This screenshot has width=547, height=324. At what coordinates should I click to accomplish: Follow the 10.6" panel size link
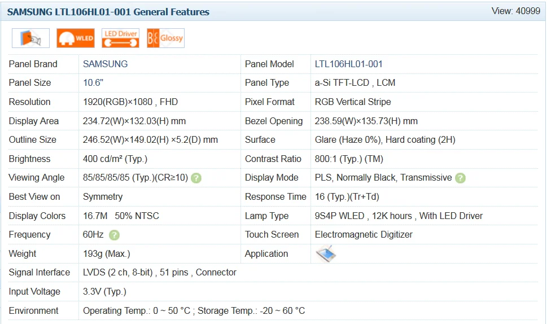[x=93, y=82]
